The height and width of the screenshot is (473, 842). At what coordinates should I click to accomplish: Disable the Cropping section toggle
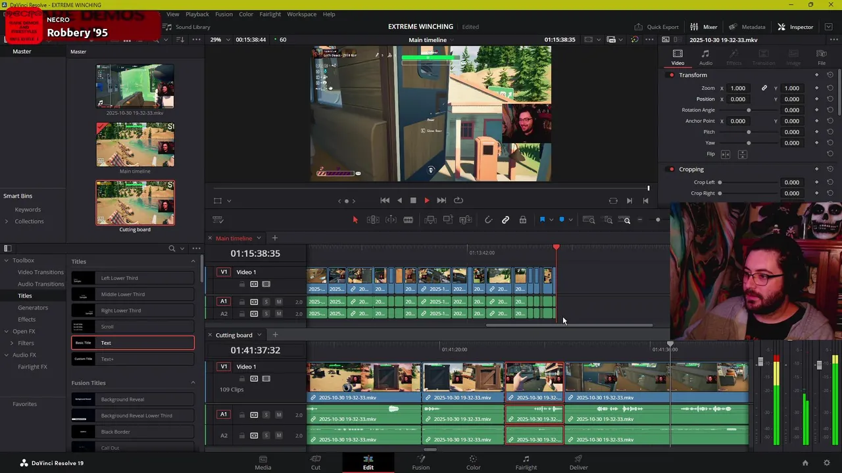(x=671, y=169)
